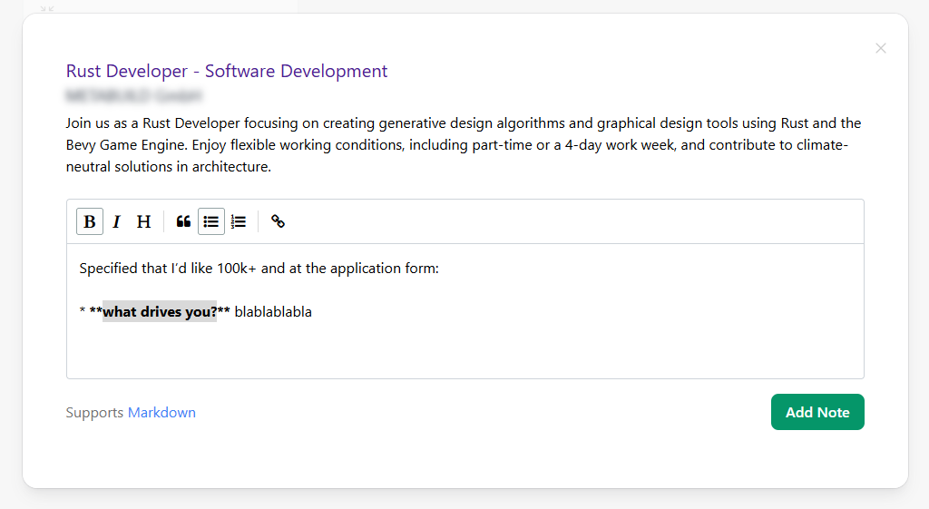Insert a hyperlink using the link icon

[278, 221]
